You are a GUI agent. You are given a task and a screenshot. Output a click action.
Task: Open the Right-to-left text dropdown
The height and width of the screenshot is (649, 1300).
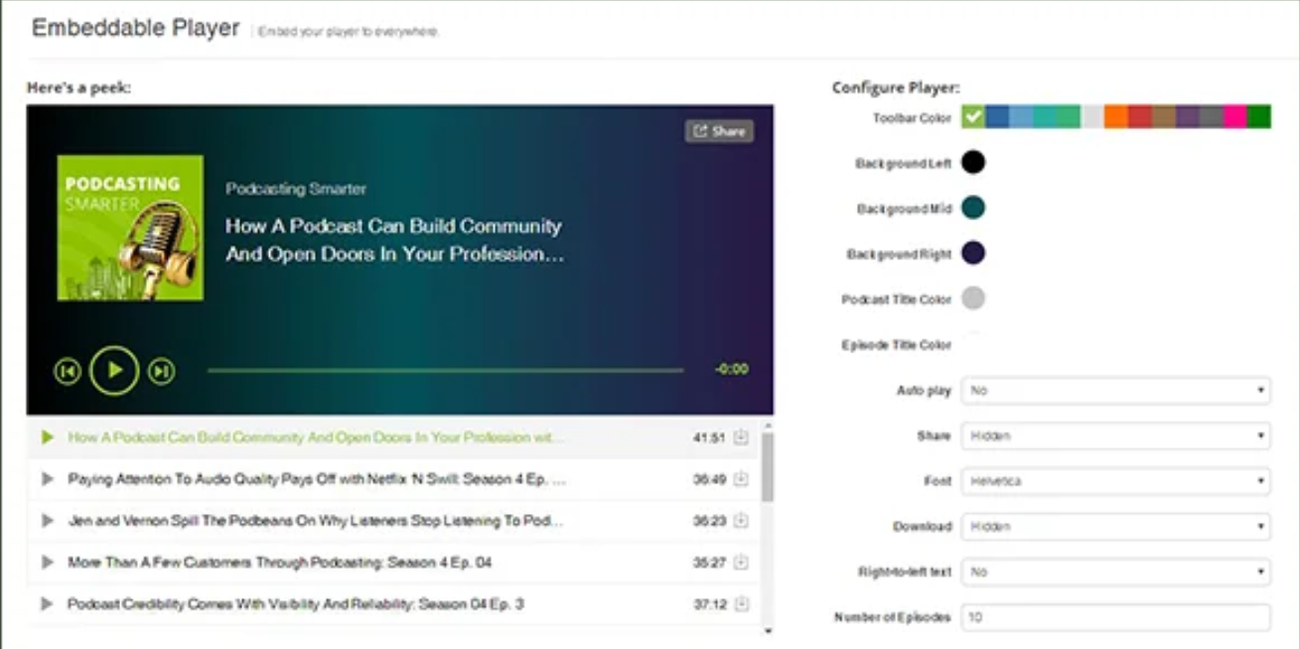point(1116,573)
